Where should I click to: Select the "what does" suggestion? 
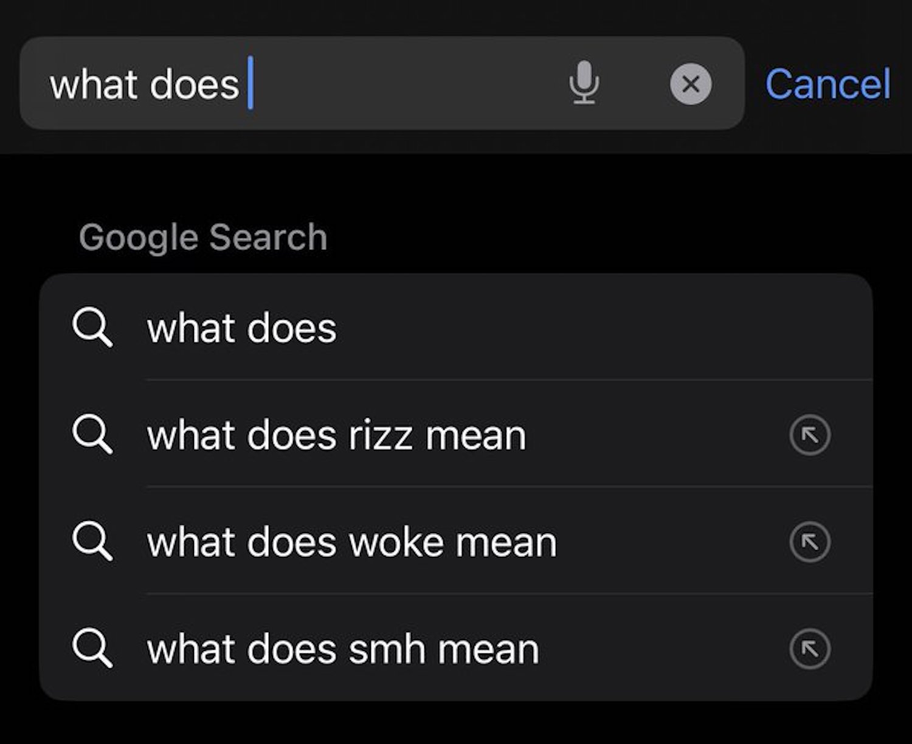click(242, 328)
